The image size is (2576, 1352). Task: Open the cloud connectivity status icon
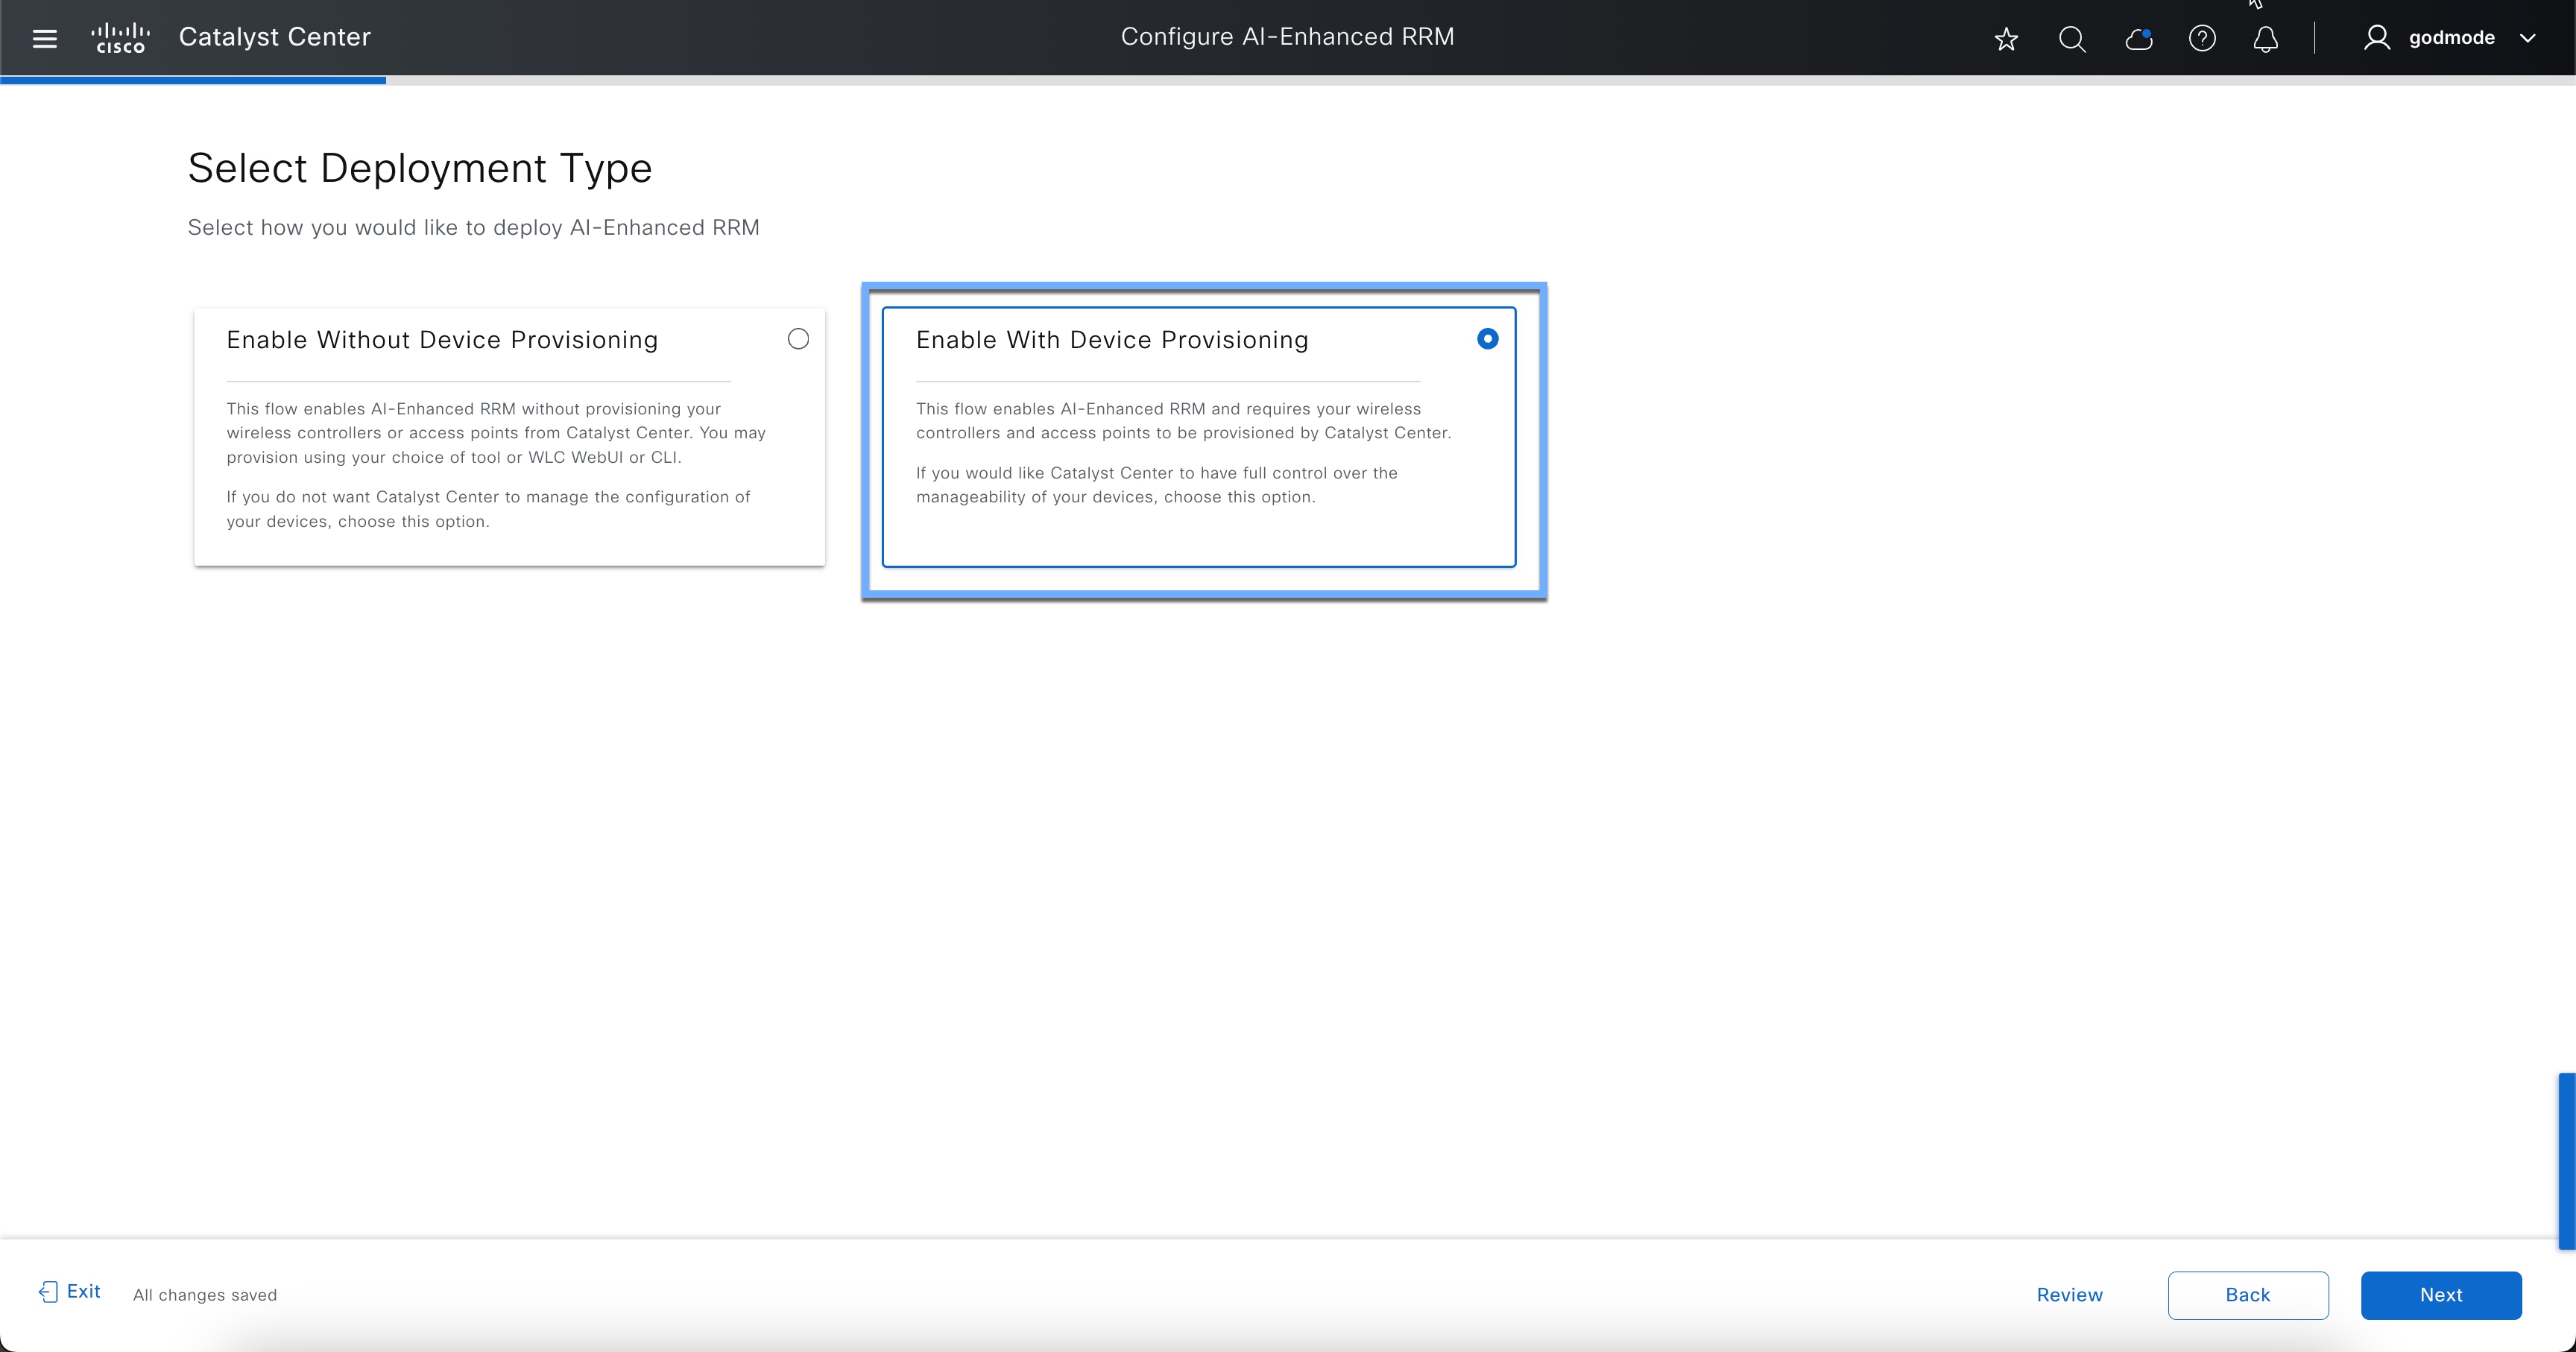point(2138,38)
